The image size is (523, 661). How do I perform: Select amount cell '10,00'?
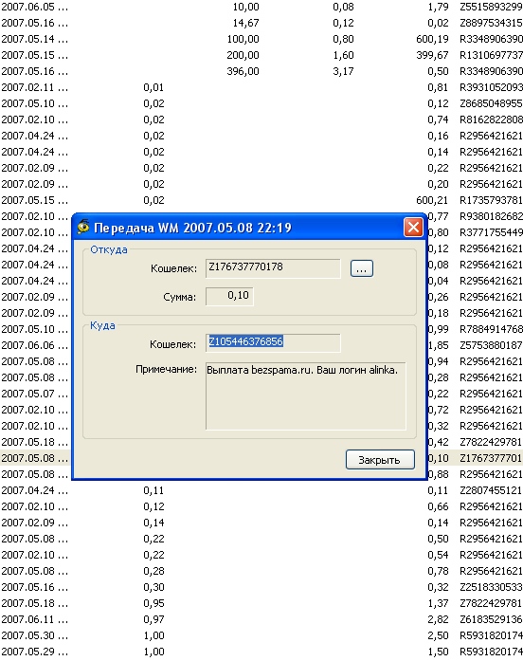click(x=246, y=7)
